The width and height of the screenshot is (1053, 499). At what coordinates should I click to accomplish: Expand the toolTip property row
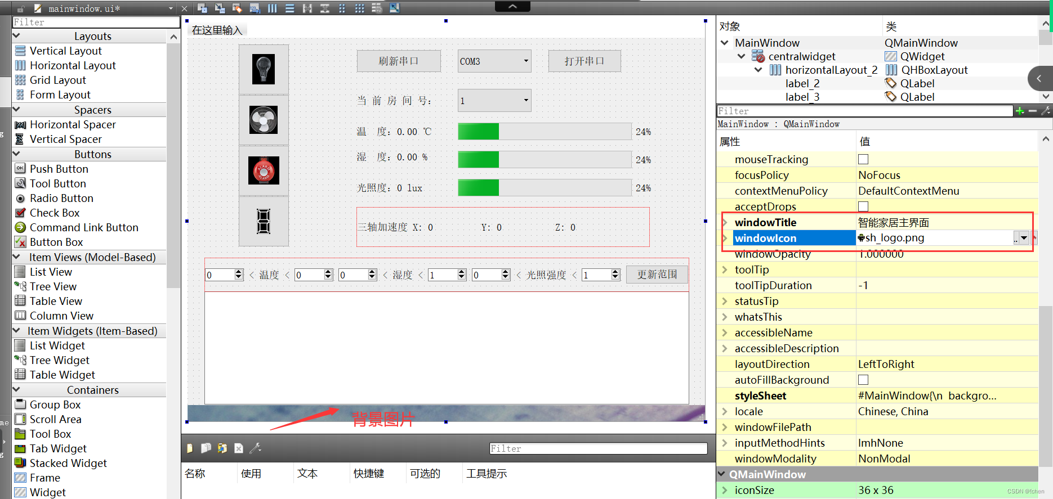pyautogui.click(x=725, y=269)
